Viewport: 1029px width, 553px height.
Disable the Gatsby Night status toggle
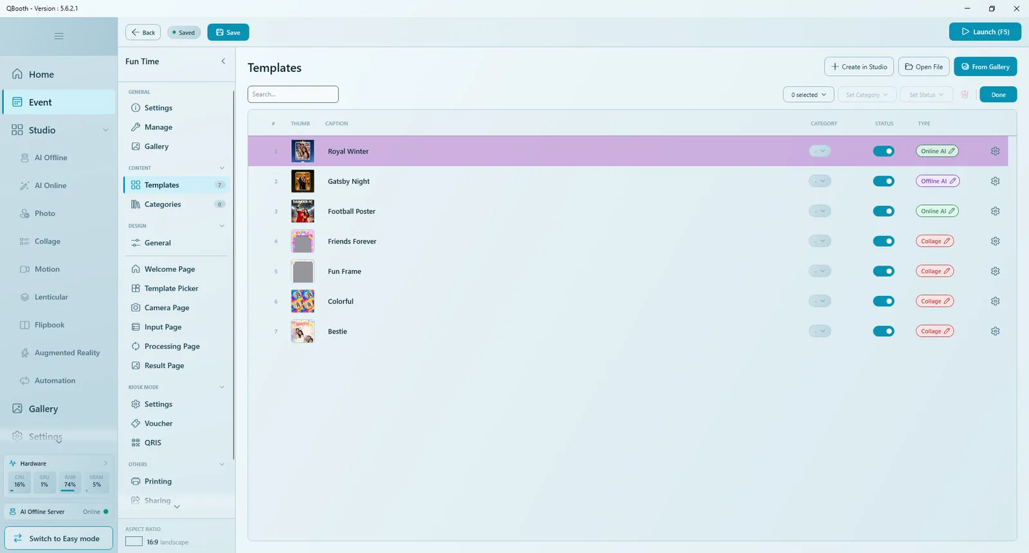point(884,181)
